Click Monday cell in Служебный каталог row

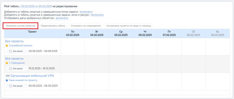coord(73,47)
